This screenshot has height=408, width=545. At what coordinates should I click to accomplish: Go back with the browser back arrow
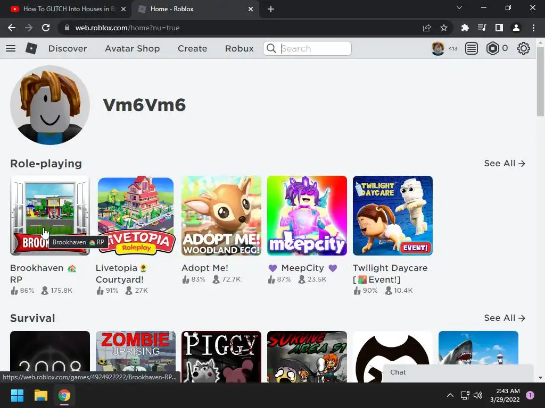coord(12,28)
